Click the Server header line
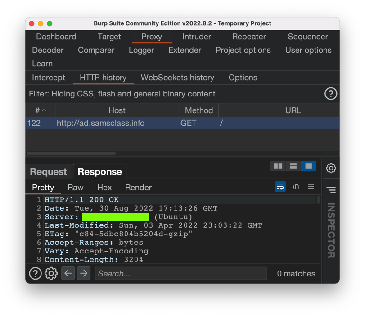This screenshot has height=317, width=365. pyautogui.click(x=118, y=217)
